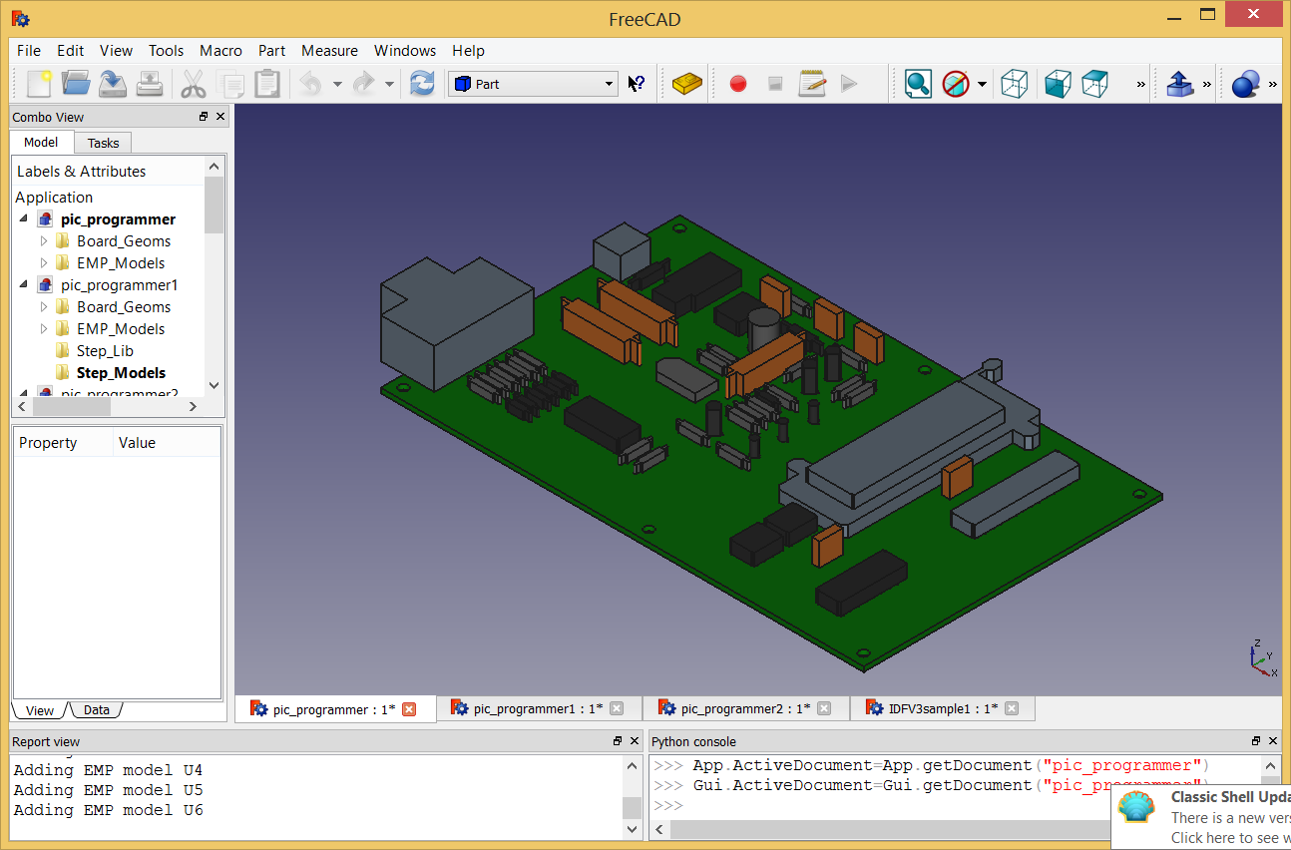Viewport: 1291px width, 850px height.
Task: Close the IDFV3sample1 document tab
Action: click(x=1012, y=708)
